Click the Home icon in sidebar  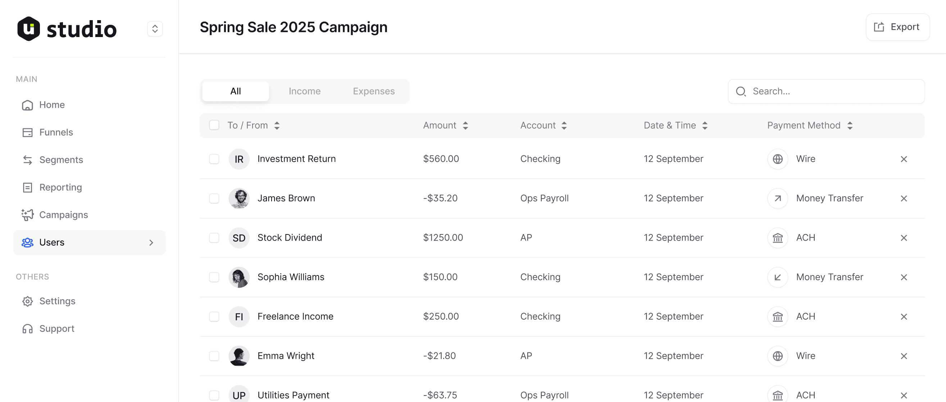[28, 105]
